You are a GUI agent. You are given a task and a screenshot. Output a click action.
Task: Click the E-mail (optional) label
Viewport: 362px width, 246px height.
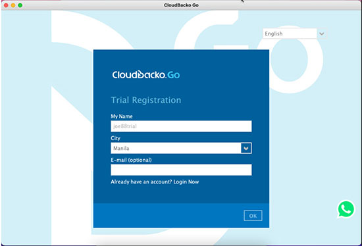tap(131, 160)
